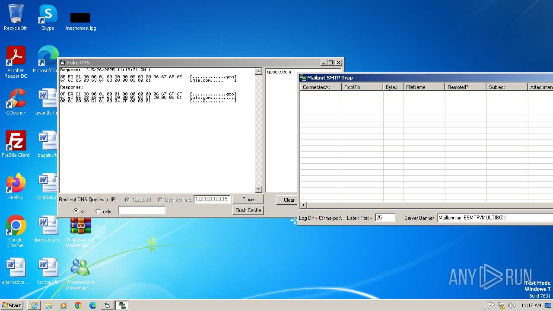Sort by FileName column header
Viewport: 553px width, 311px height.
(x=424, y=87)
